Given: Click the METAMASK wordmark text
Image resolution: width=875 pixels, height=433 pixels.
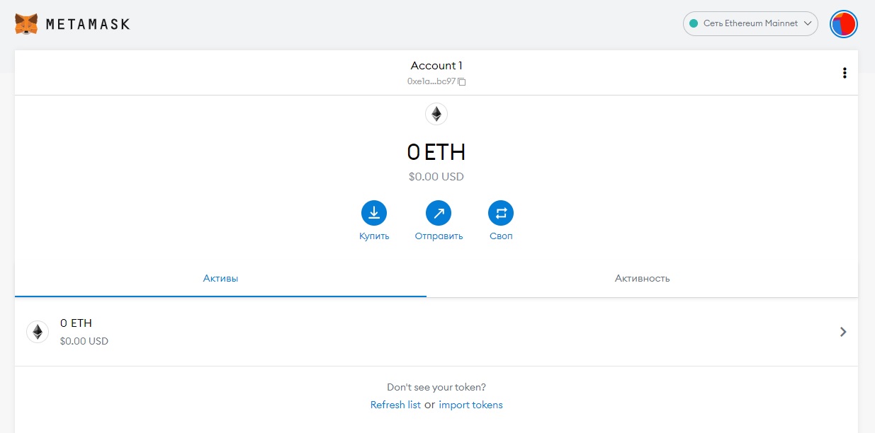Looking at the screenshot, I should click(88, 24).
